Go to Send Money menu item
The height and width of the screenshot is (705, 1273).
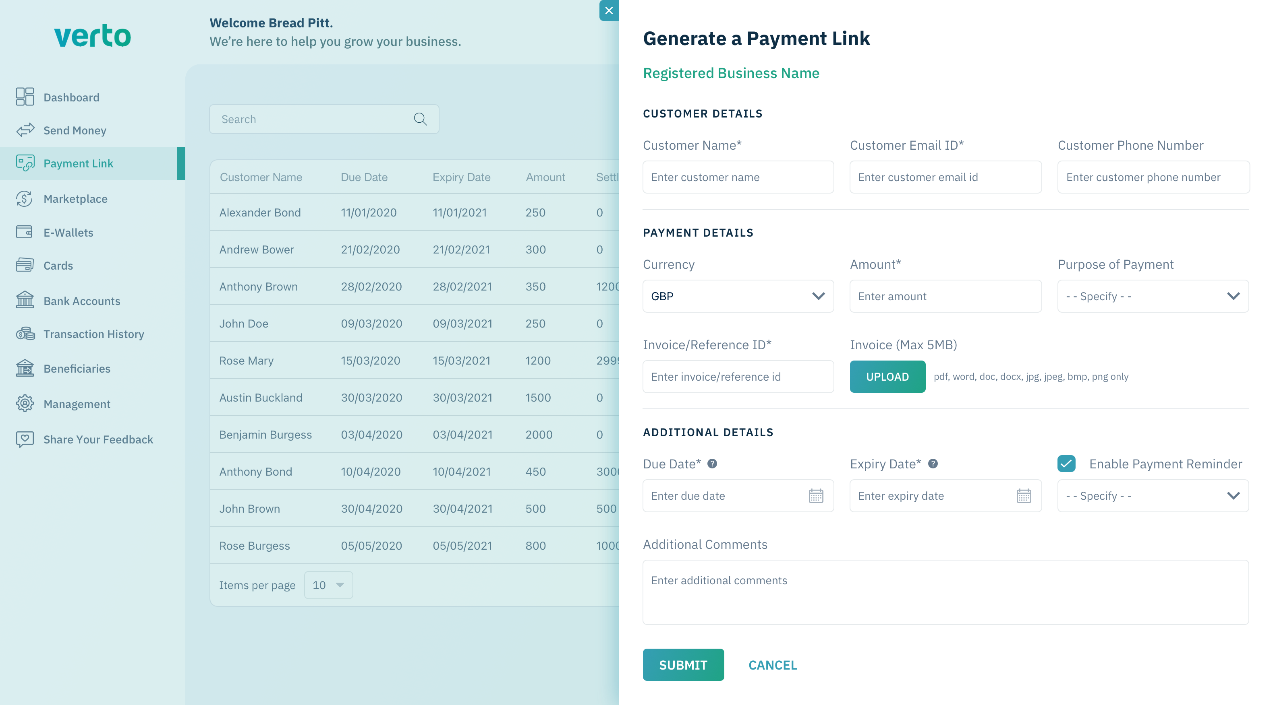tap(75, 130)
